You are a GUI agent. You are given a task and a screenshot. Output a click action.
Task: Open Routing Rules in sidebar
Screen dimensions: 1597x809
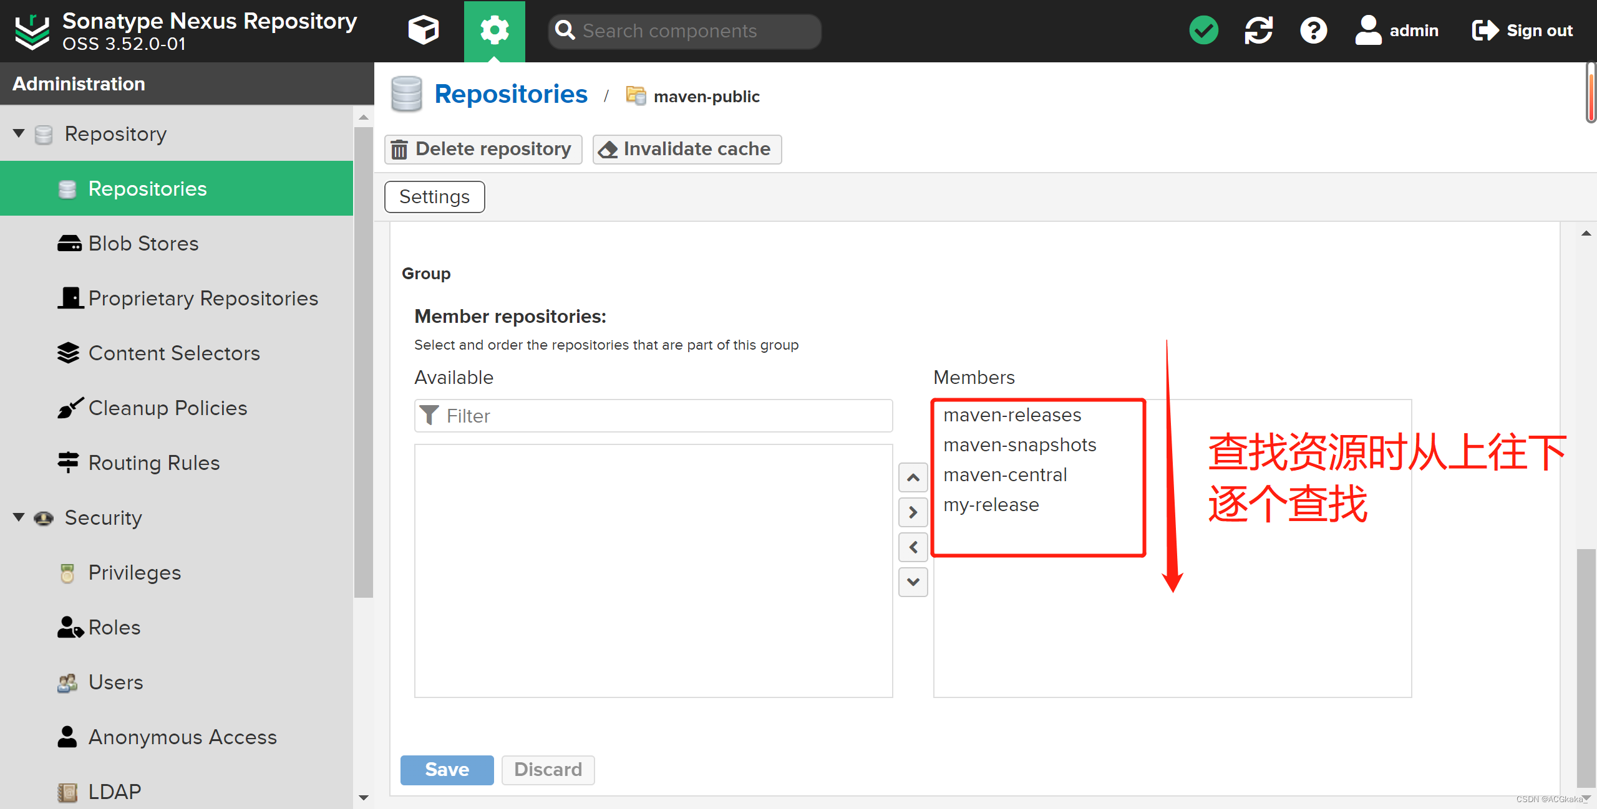[x=153, y=463]
